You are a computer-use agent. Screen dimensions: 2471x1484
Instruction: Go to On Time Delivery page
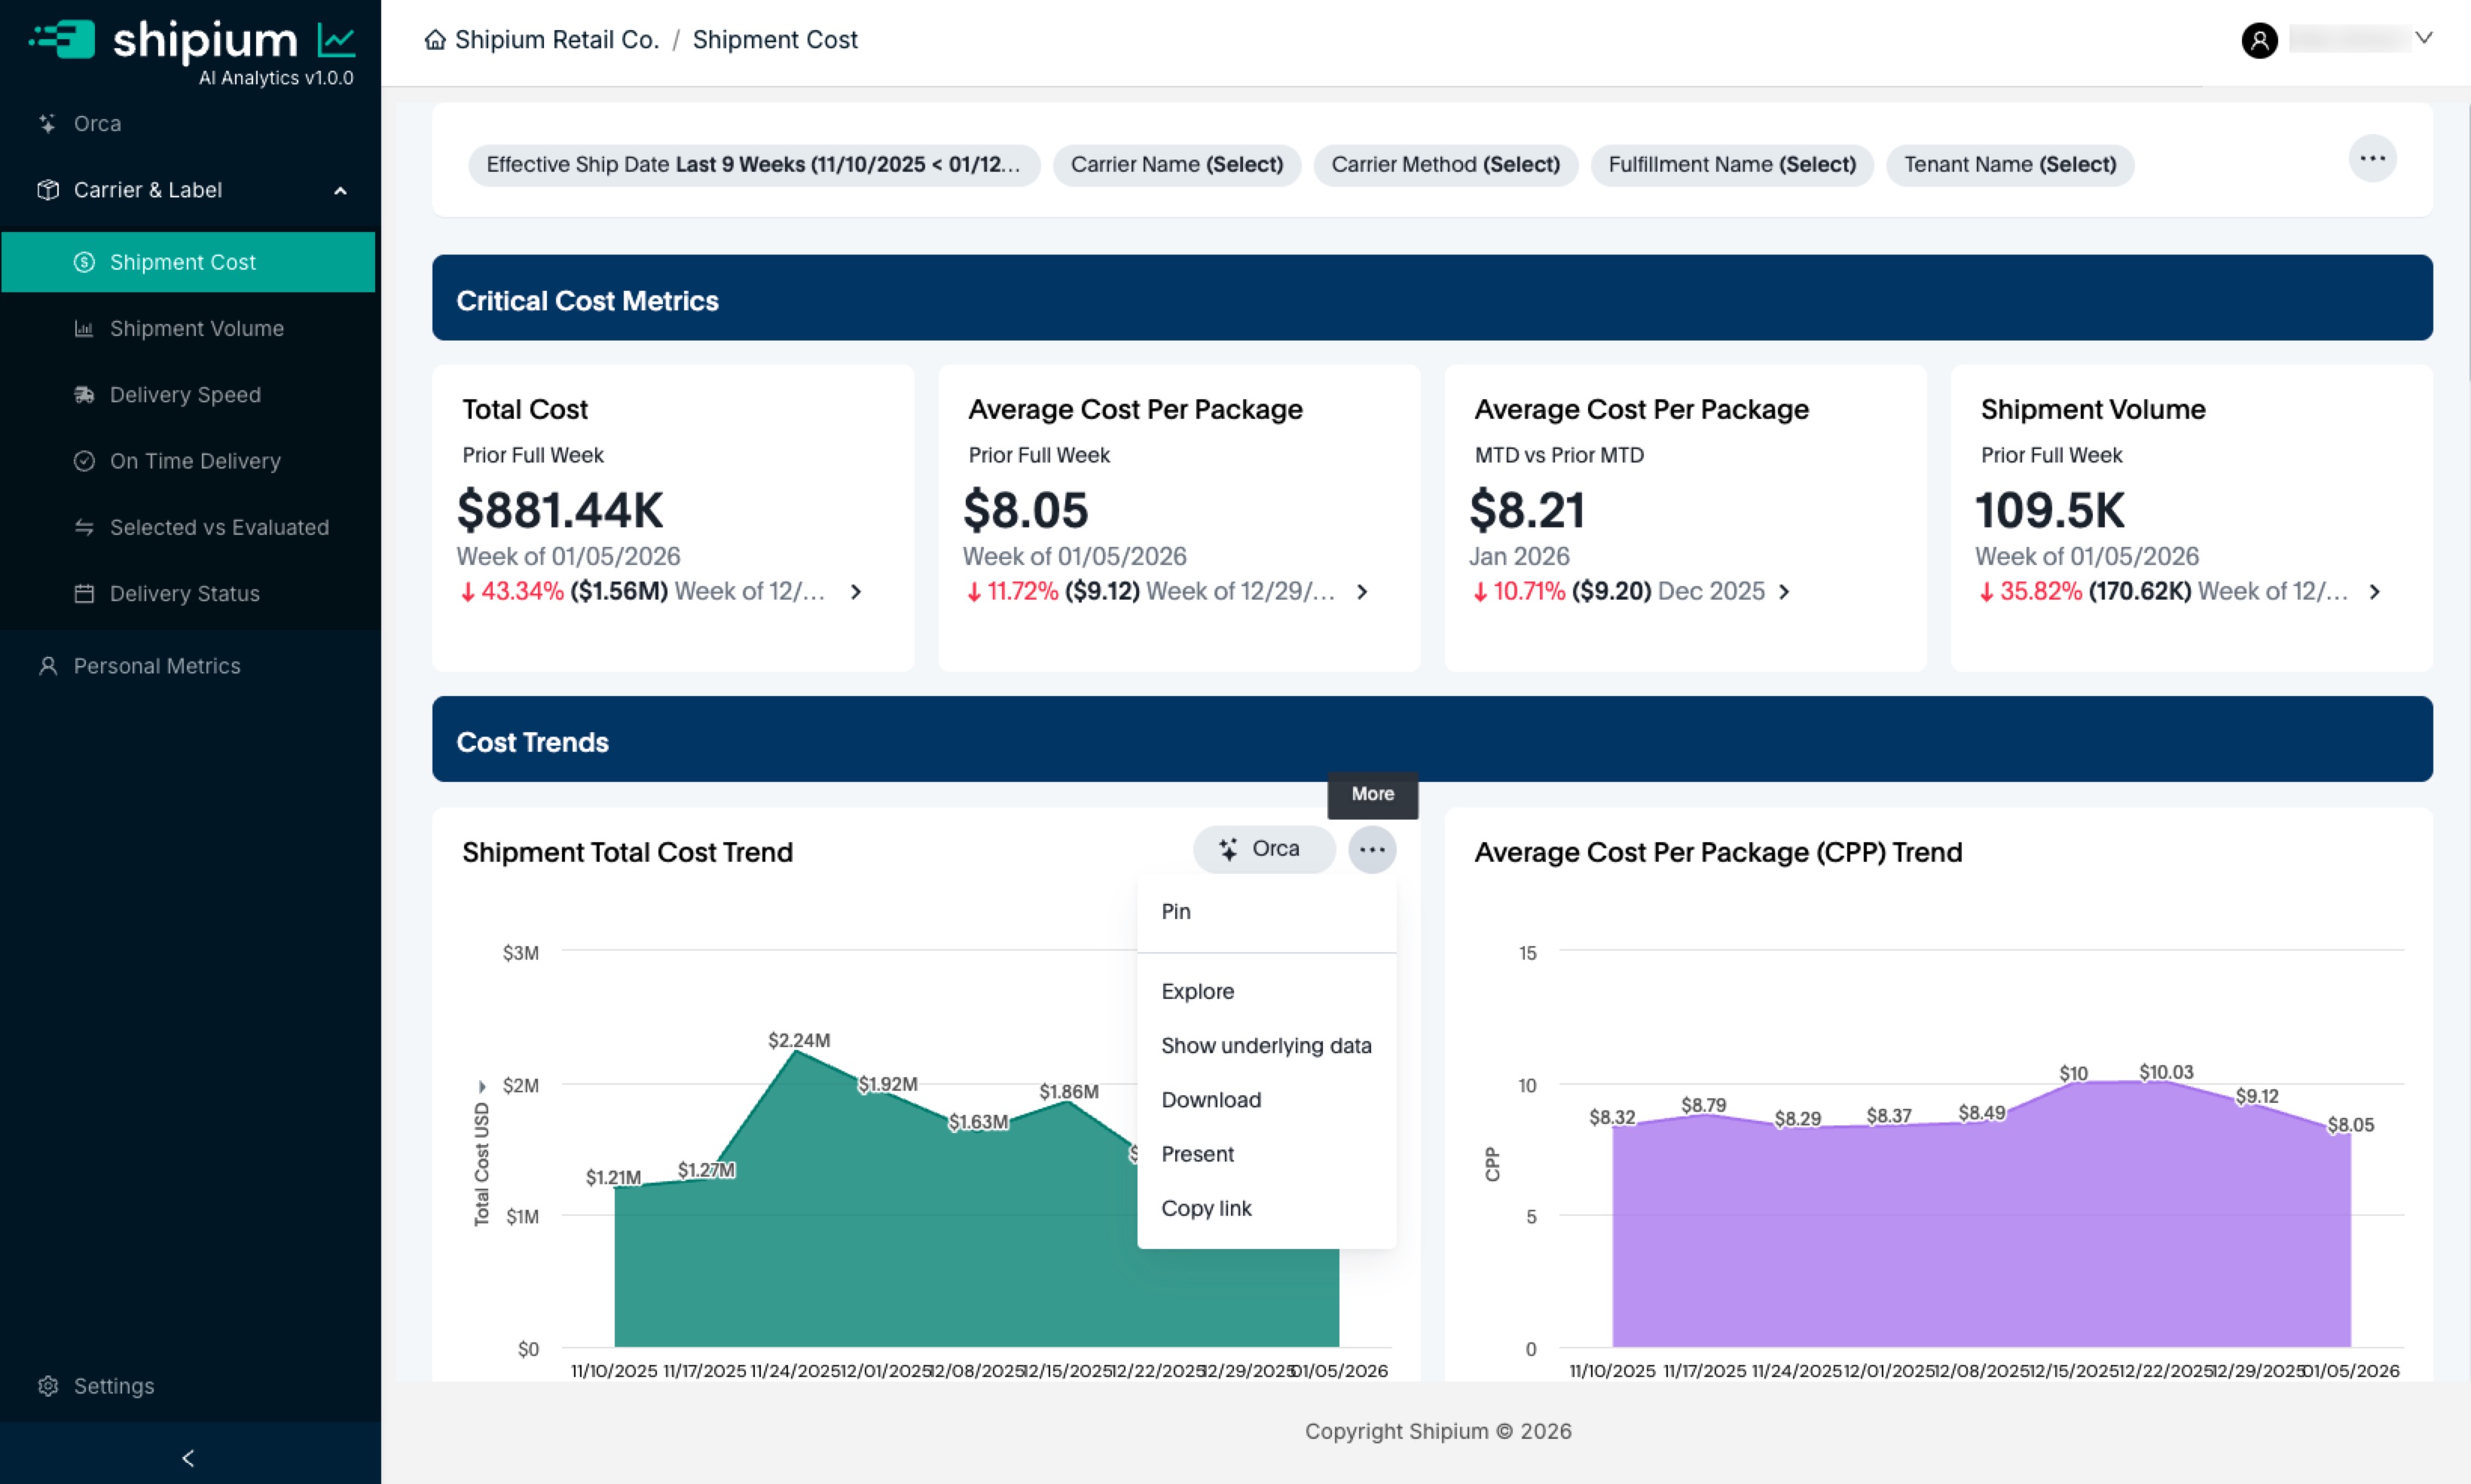pos(194,461)
